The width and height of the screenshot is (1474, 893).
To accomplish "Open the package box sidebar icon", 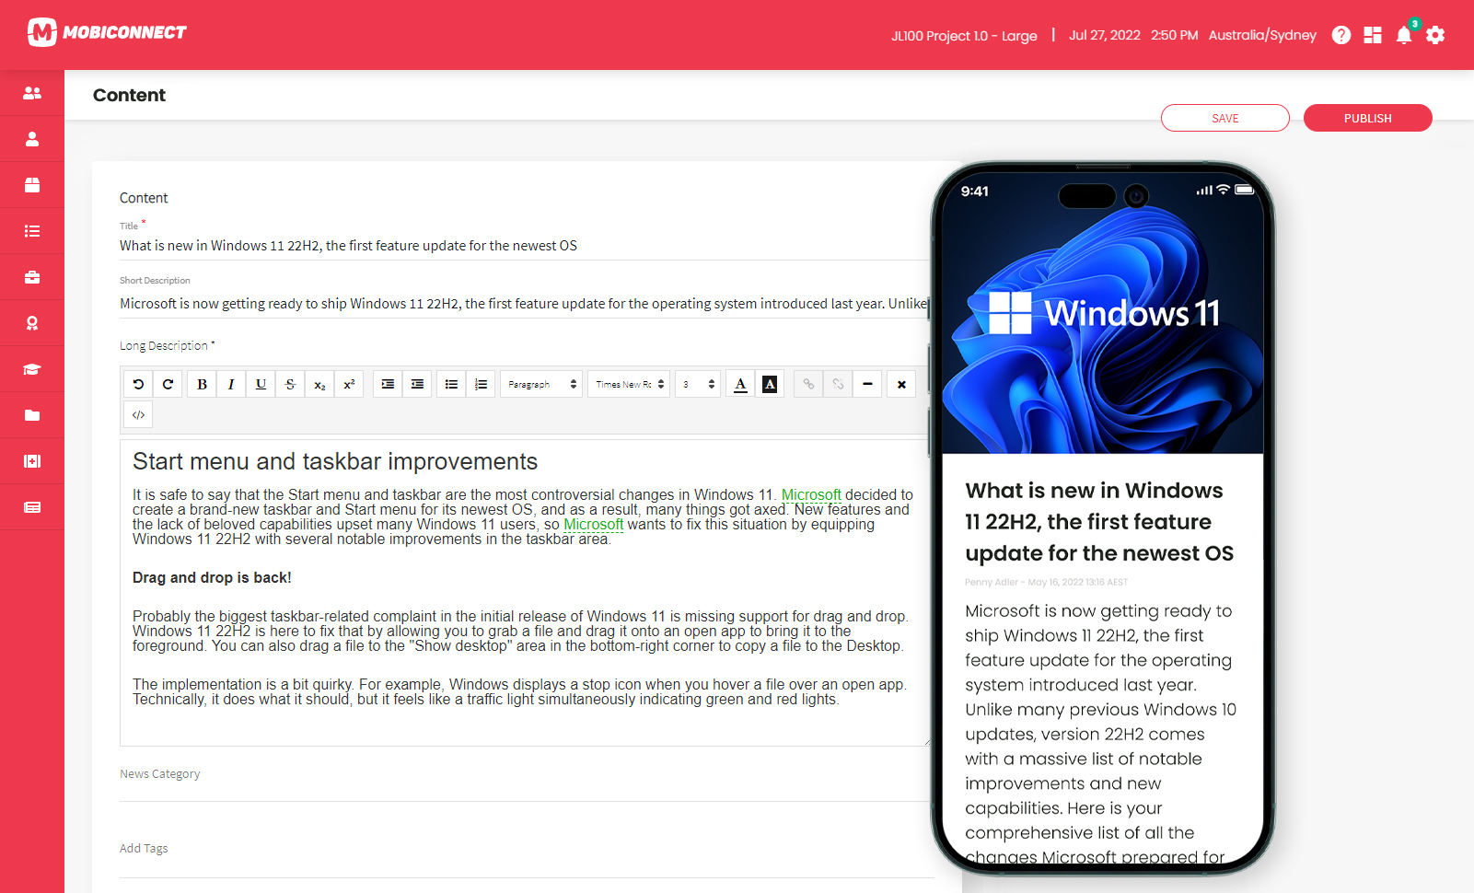I will tap(32, 185).
